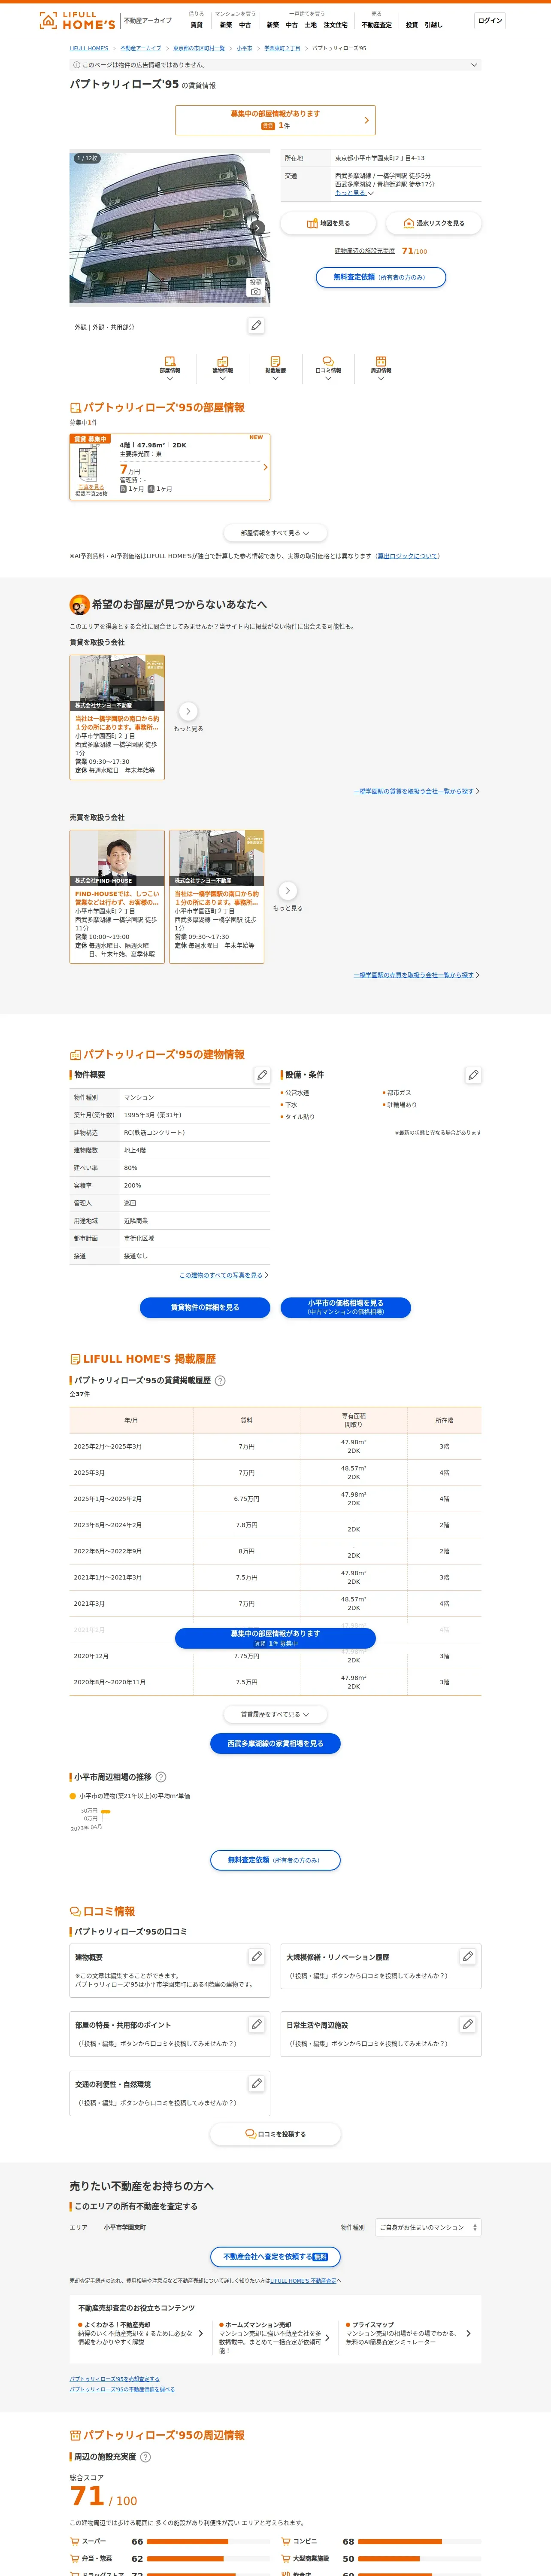This screenshot has width=551, height=2576.
Task: Click the LIFULL HOME'S logo
Action: pyautogui.click(x=77, y=20)
